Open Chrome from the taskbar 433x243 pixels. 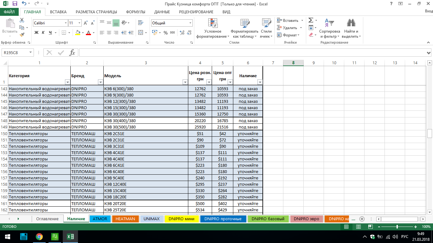tap(39, 237)
